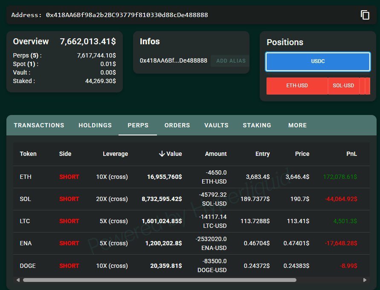Click the SOL token cell

click(25, 199)
